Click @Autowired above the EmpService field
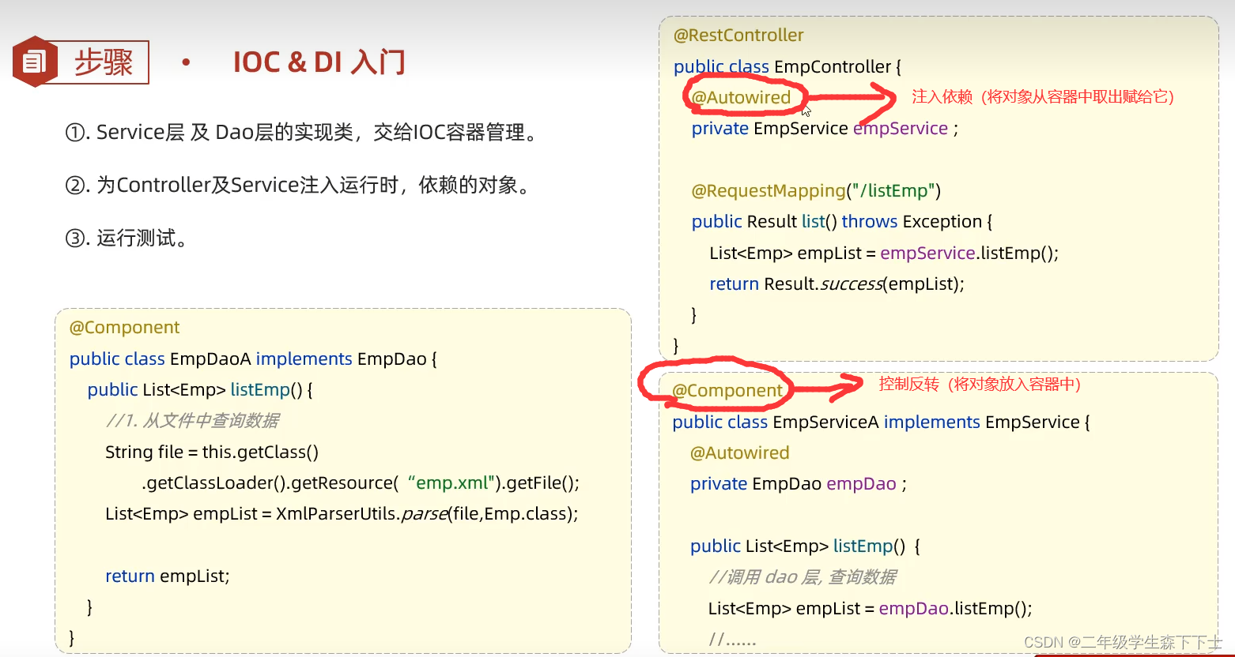The image size is (1235, 657). (x=741, y=98)
